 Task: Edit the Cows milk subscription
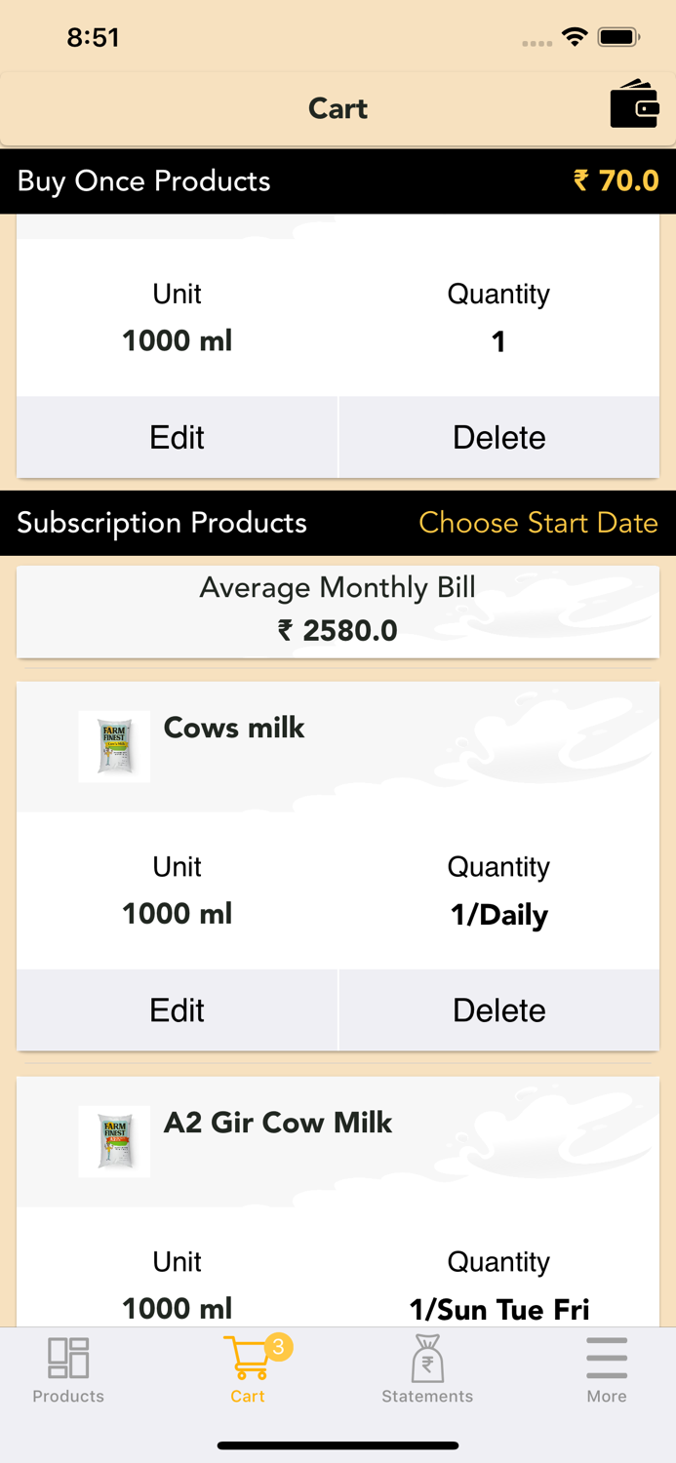(177, 1009)
